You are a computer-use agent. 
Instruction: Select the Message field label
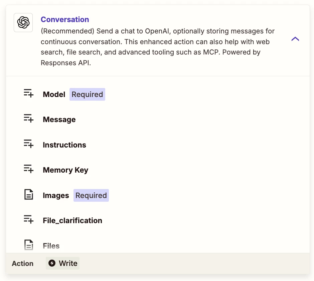[x=59, y=120]
